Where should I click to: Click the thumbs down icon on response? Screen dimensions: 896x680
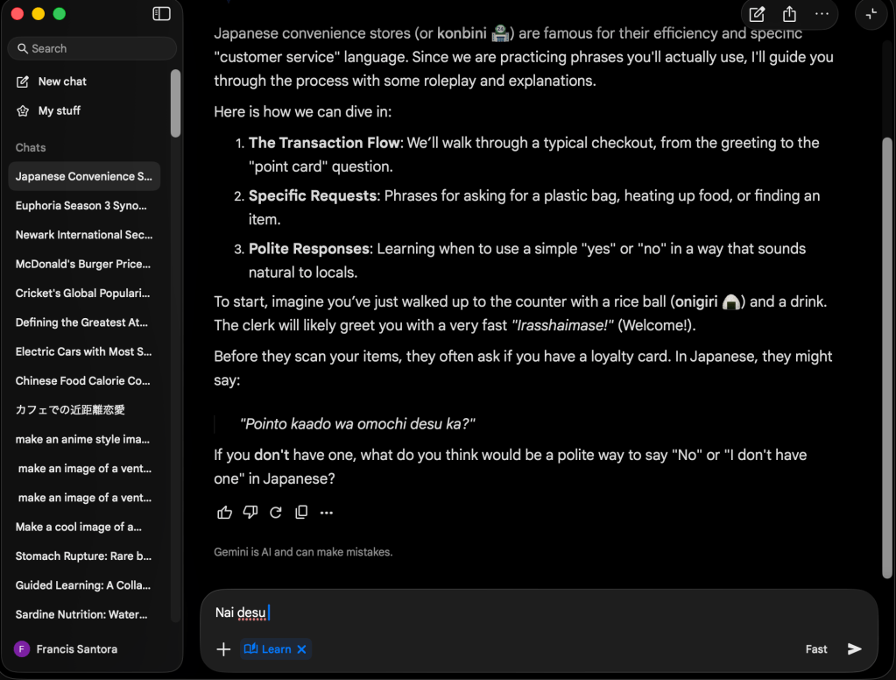pyautogui.click(x=250, y=513)
